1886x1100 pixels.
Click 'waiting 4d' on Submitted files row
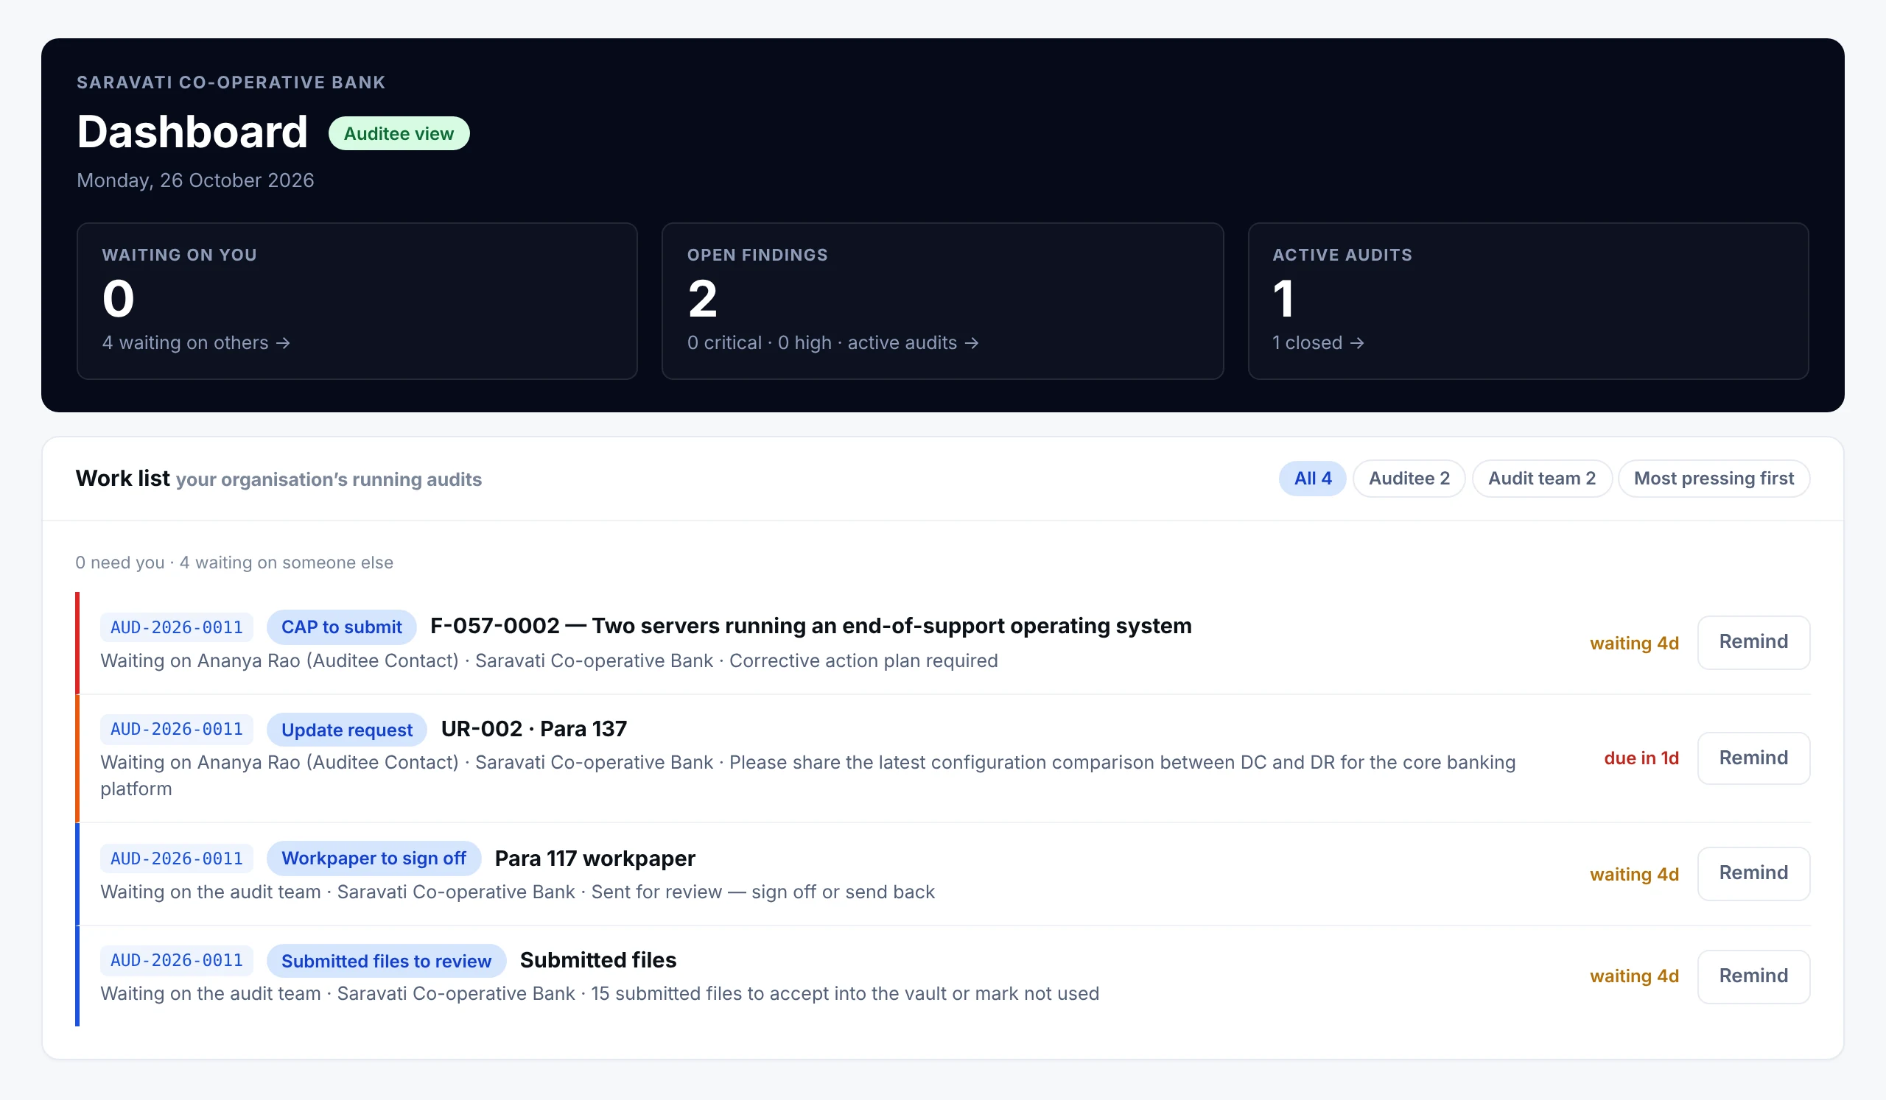coord(1635,976)
